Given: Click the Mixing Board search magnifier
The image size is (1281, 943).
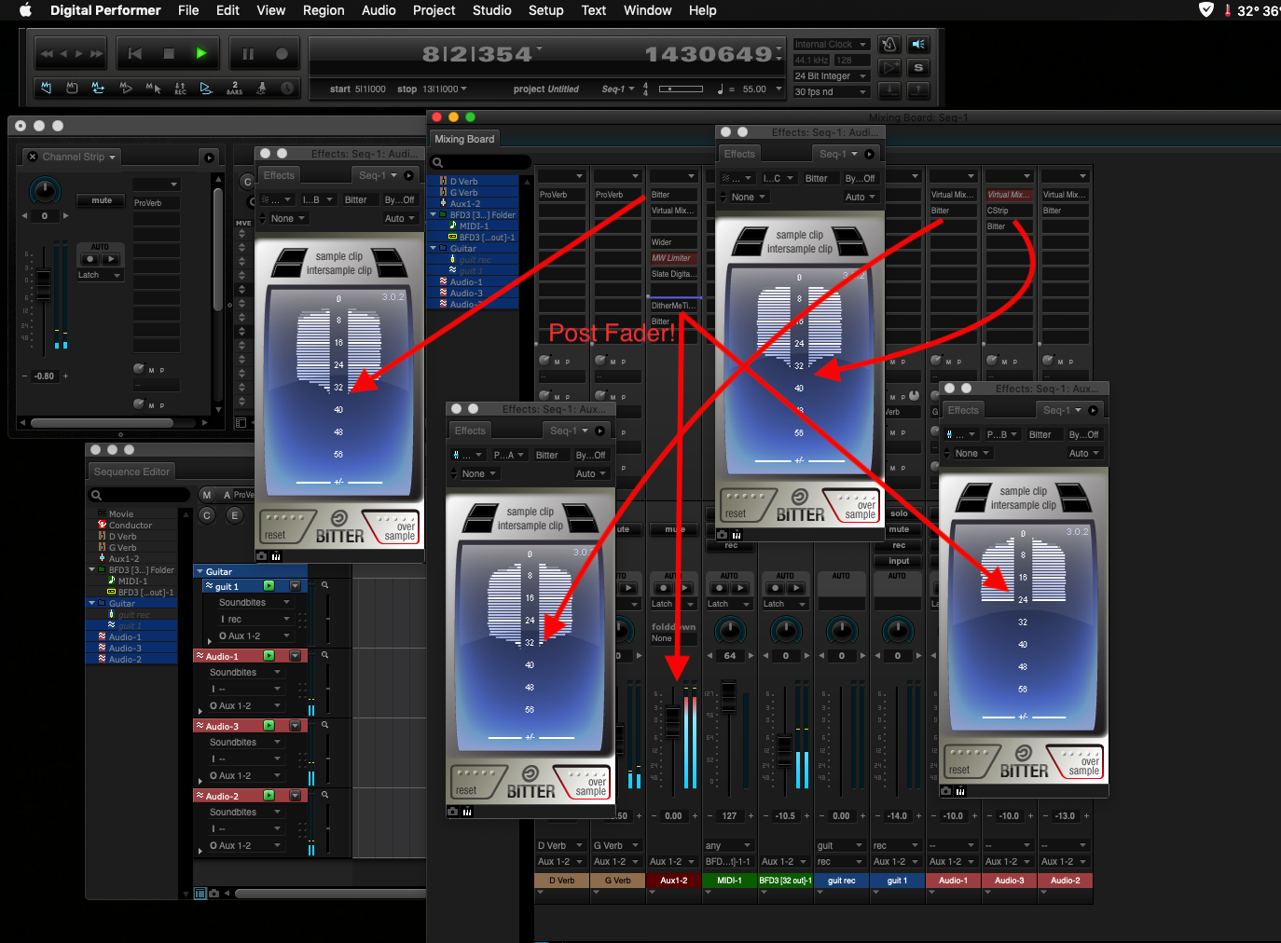Looking at the screenshot, I should (436, 163).
